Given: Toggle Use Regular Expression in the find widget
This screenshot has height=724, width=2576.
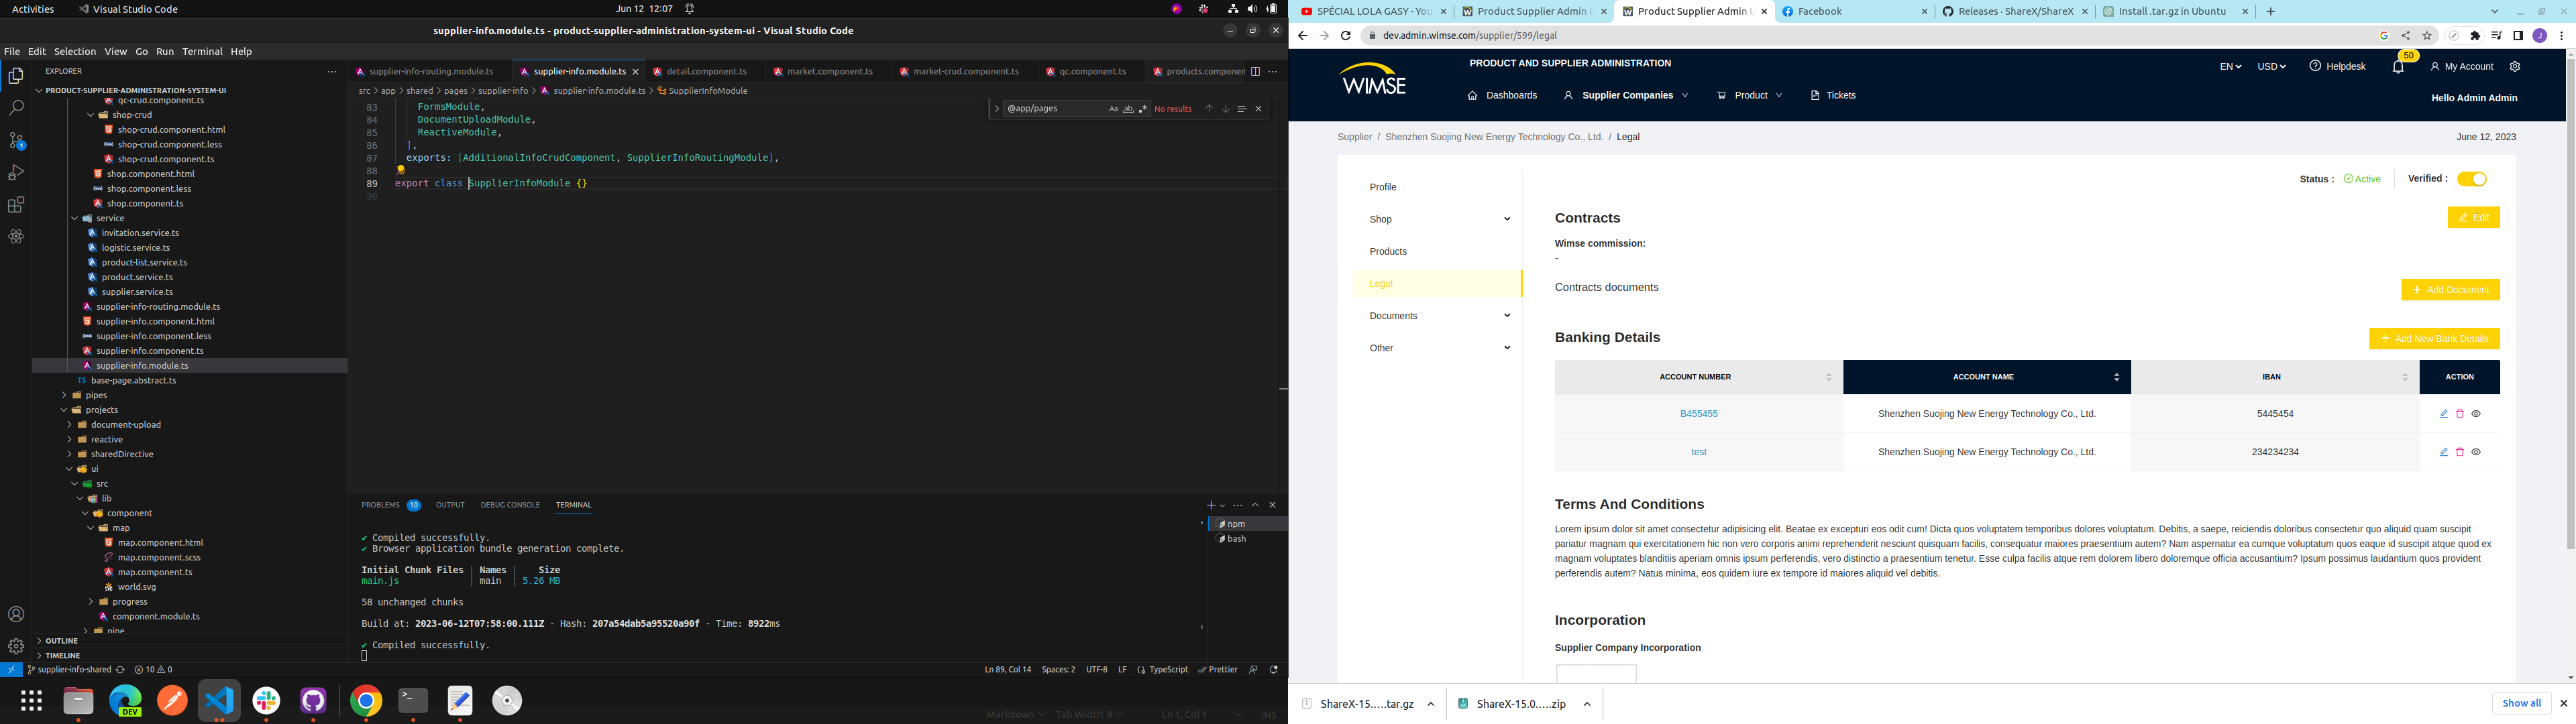Looking at the screenshot, I should (x=1143, y=109).
